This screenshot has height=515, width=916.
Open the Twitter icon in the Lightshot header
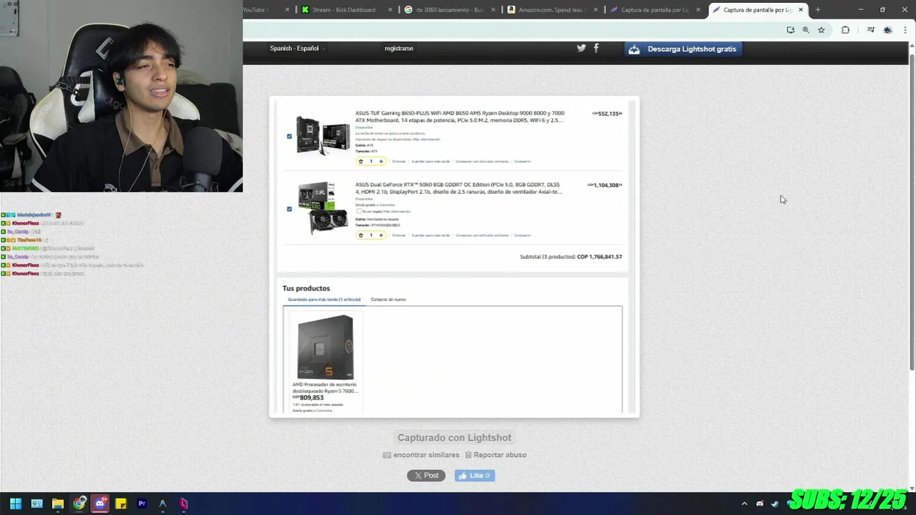tap(581, 48)
